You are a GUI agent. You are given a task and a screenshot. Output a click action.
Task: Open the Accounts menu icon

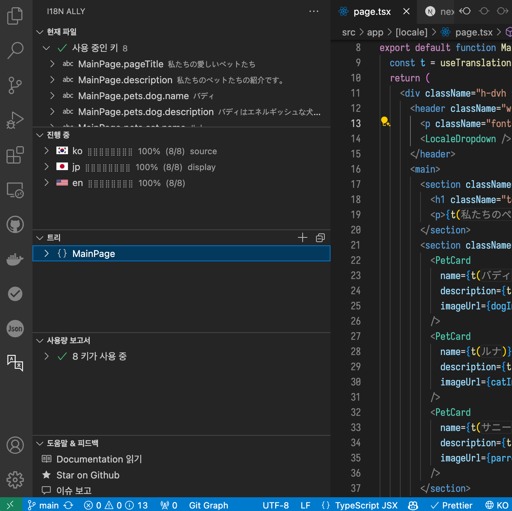15,445
